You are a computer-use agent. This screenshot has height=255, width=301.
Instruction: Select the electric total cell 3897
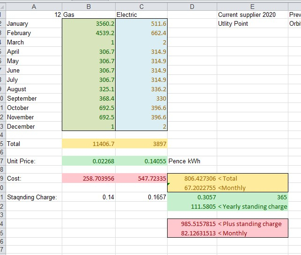pyautogui.click(x=141, y=144)
